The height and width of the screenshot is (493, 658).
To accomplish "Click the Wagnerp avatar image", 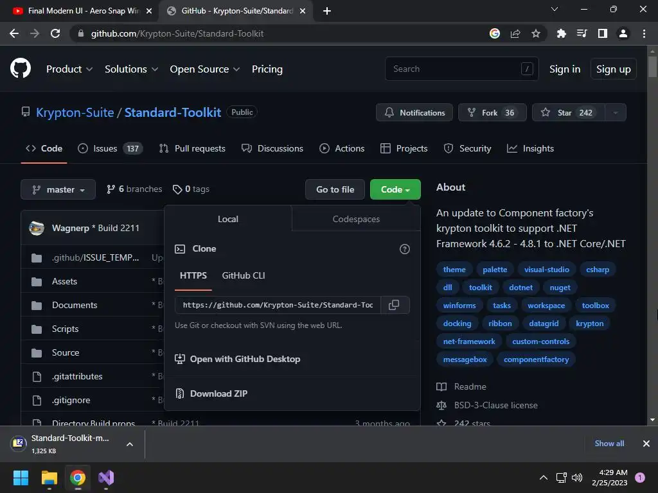I will 37,228.
